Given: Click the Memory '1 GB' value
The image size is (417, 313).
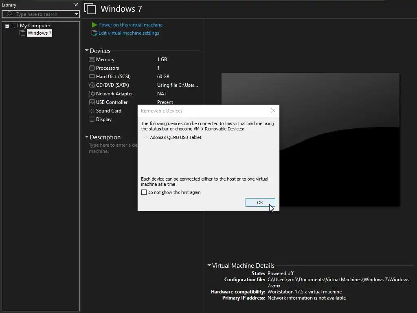Looking at the screenshot, I should pyautogui.click(x=162, y=60).
